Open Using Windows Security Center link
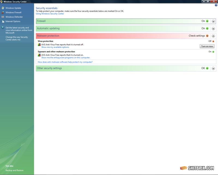This screenshot has height=175, width=218. 50,14
